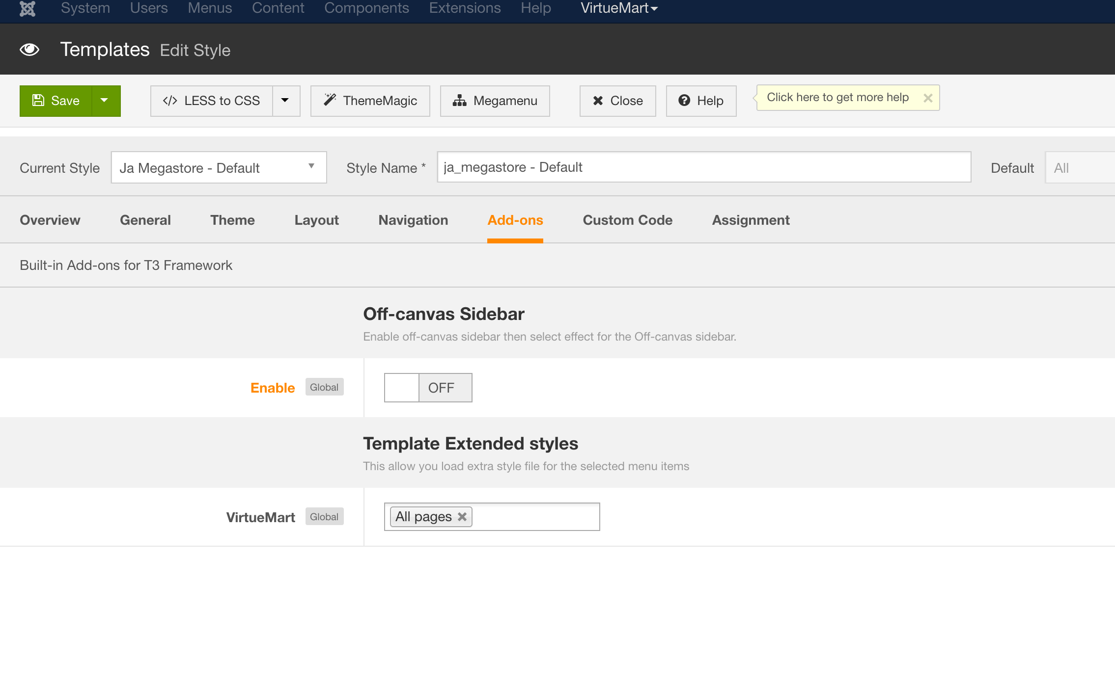Click the Save button
The height and width of the screenshot is (689, 1115).
(56, 101)
